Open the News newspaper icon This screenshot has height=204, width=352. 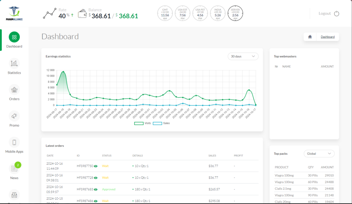point(14,169)
